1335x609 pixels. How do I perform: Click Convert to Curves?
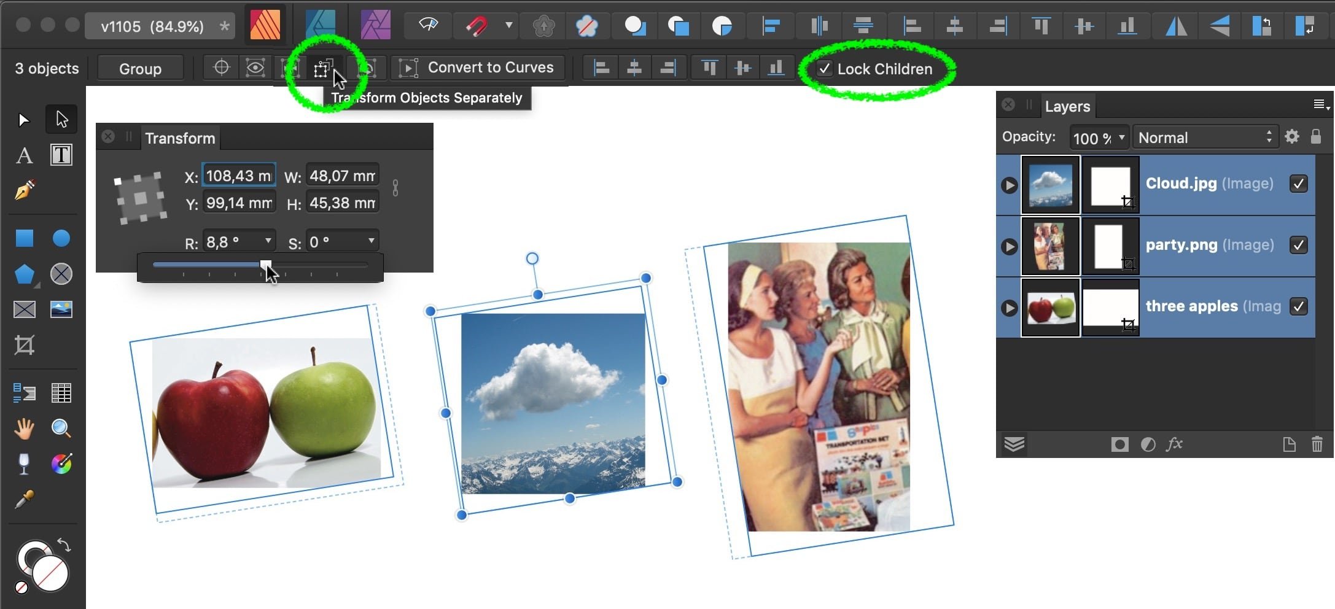478,68
